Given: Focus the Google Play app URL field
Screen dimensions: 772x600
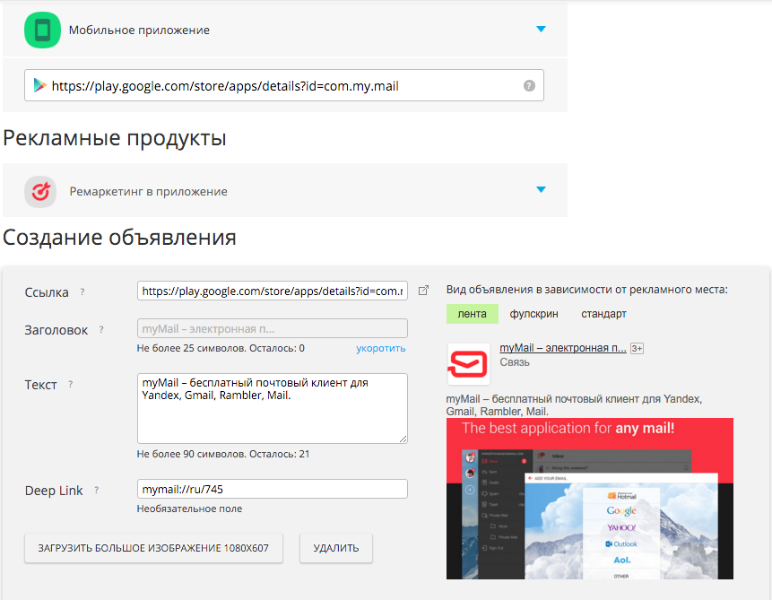Looking at the screenshot, I should pos(284,85).
